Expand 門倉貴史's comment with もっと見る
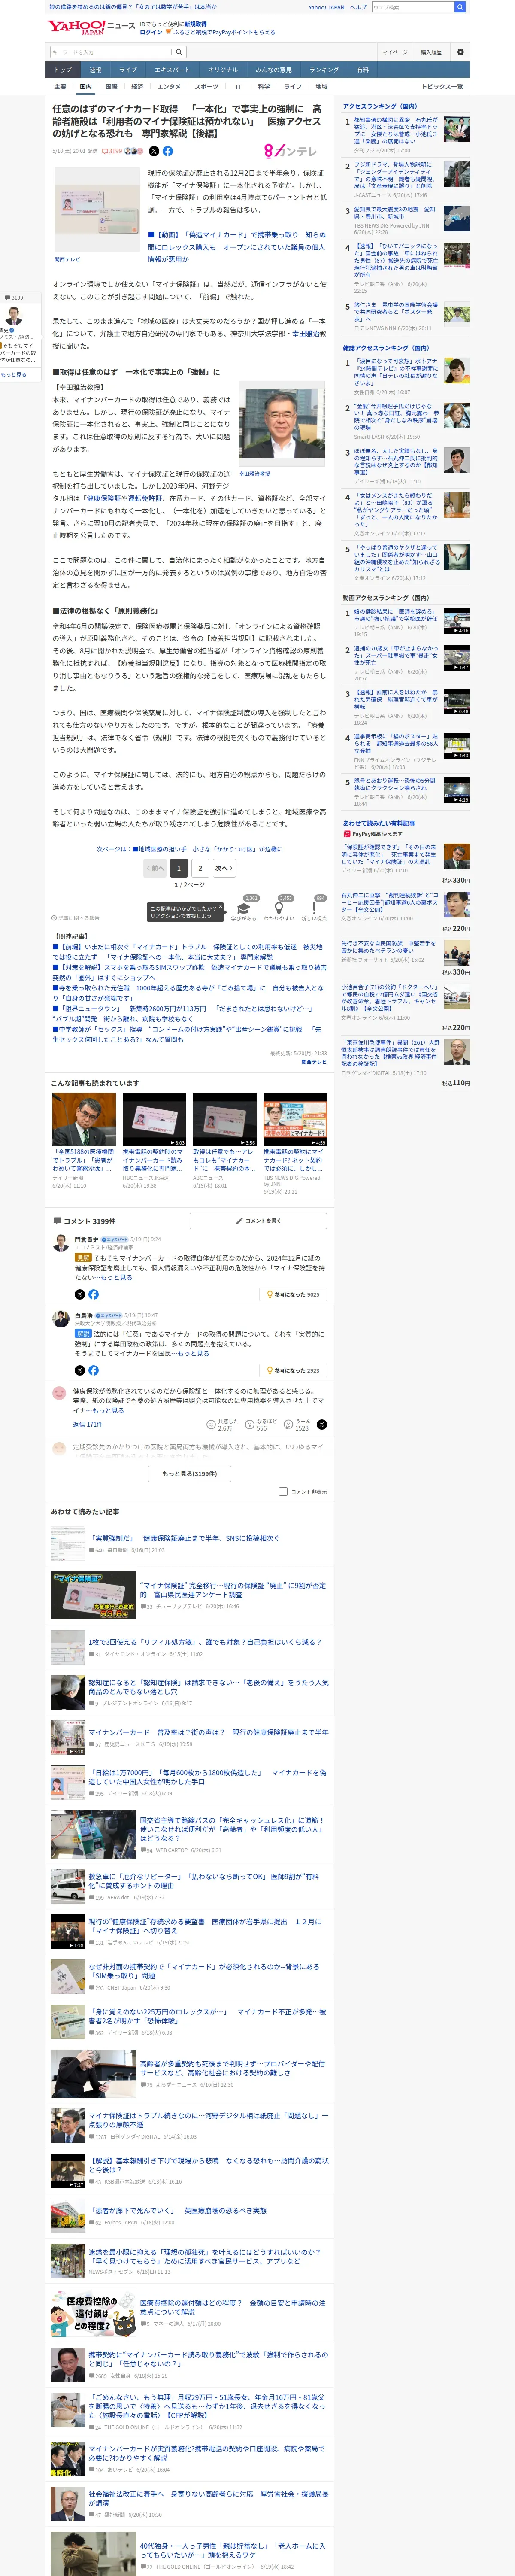515x2576 pixels. tap(116, 1277)
